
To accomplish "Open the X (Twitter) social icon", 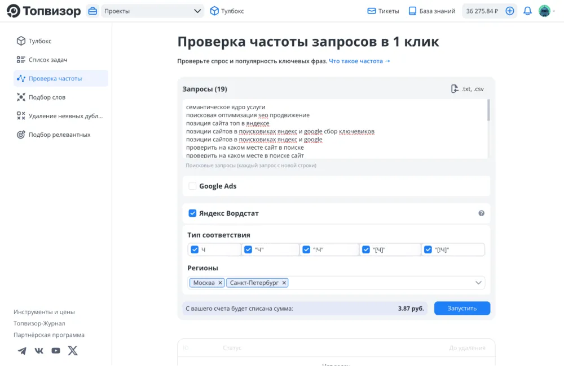I will tap(73, 351).
